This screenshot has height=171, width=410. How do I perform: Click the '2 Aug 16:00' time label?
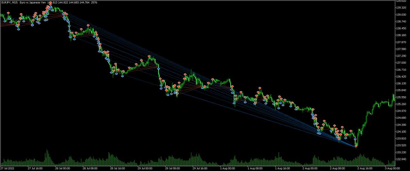click(x=365, y=168)
